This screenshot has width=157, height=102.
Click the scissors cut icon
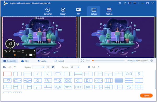[x=14, y=51]
